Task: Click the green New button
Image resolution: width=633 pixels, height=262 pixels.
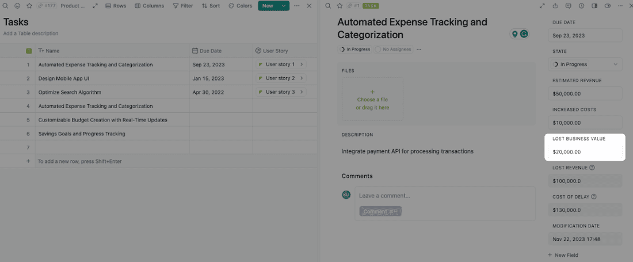Action: click(x=268, y=6)
